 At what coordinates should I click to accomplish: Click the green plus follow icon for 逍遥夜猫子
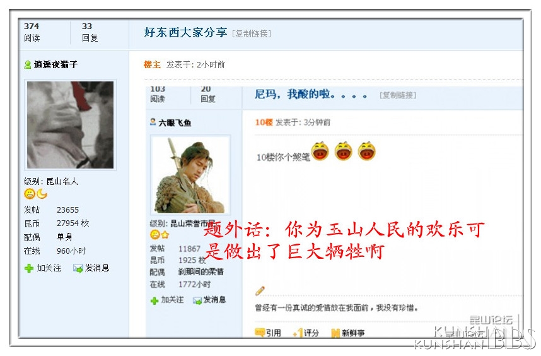point(29,268)
